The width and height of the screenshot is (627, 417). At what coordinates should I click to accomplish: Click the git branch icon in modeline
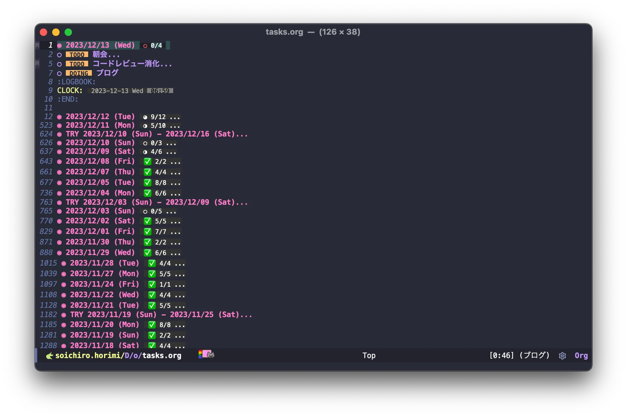pos(50,356)
